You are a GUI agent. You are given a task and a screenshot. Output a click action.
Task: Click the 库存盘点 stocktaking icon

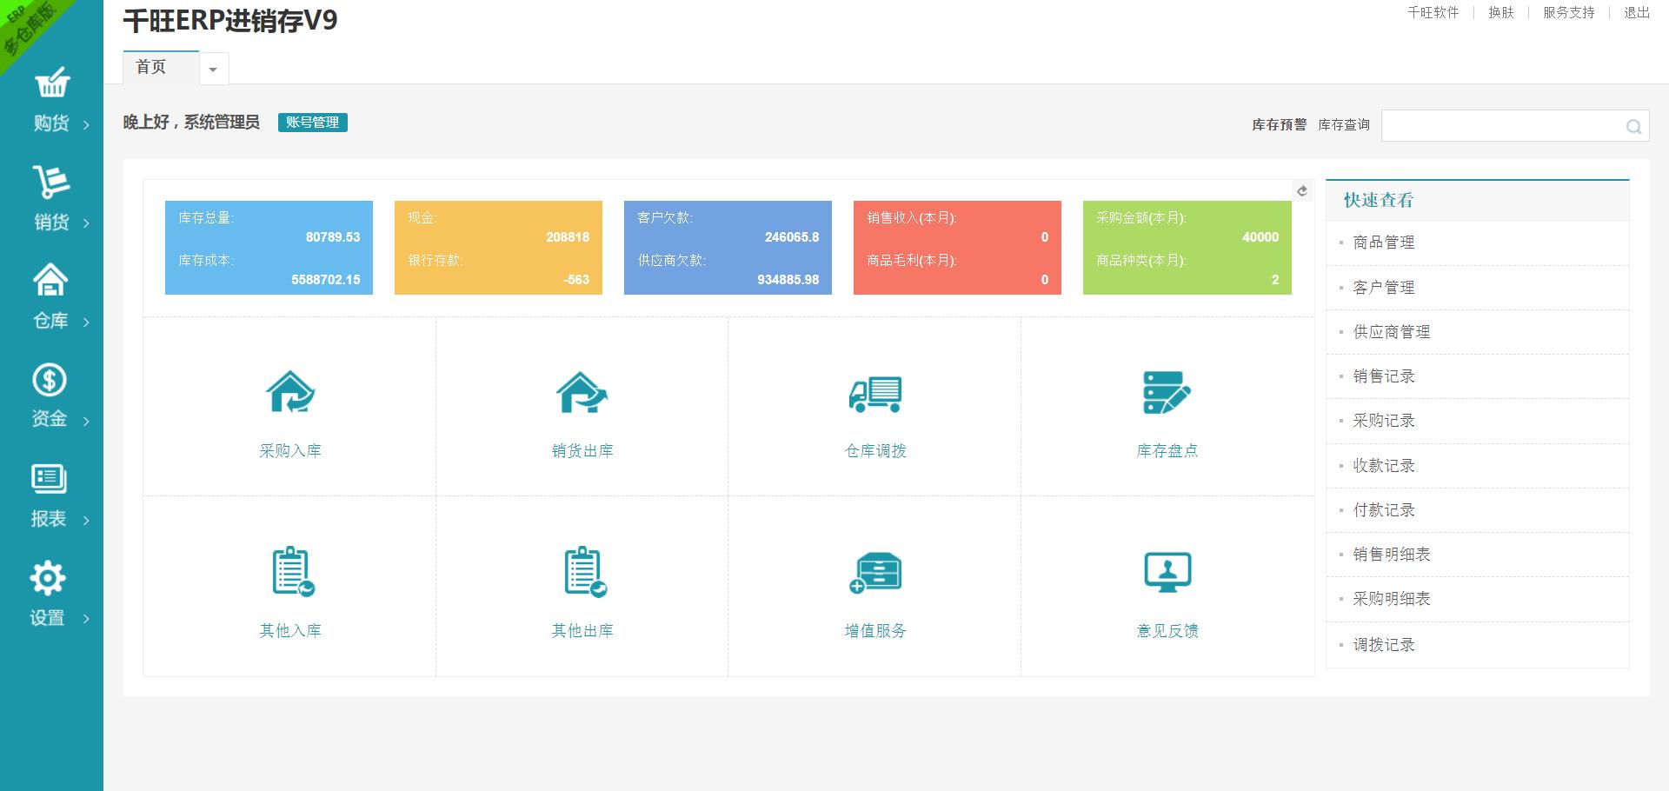tap(1167, 392)
